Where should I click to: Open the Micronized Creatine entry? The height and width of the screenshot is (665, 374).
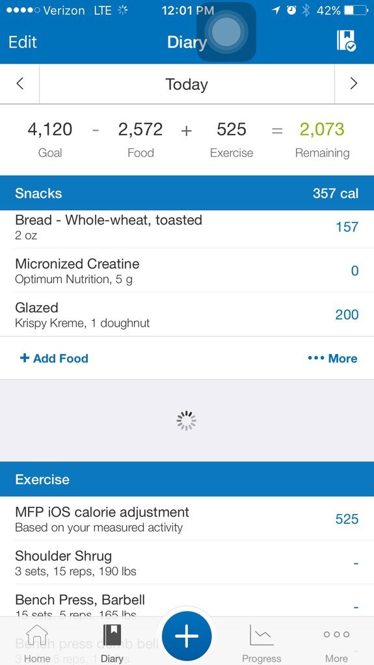pyautogui.click(x=187, y=271)
